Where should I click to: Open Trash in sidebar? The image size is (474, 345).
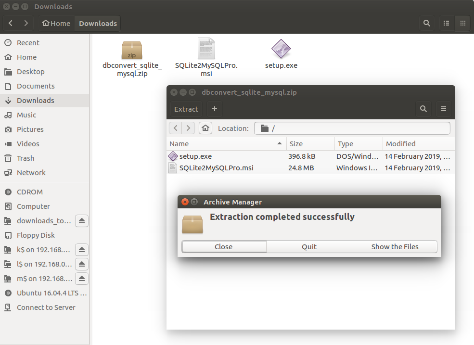[44, 158]
